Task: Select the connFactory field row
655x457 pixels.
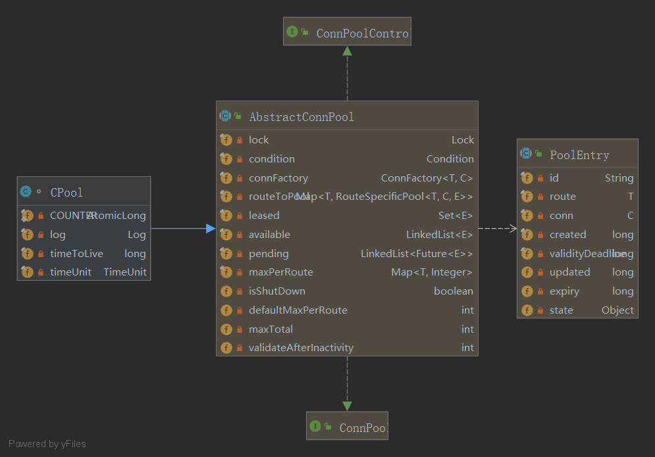Action: (x=347, y=178)
